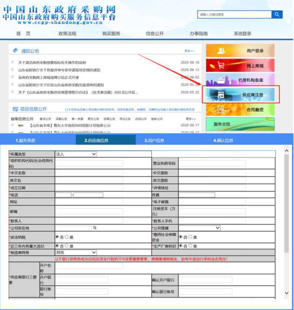Click the 详细地址 input field
294x310 pixels.
click(x=212, y=188)
